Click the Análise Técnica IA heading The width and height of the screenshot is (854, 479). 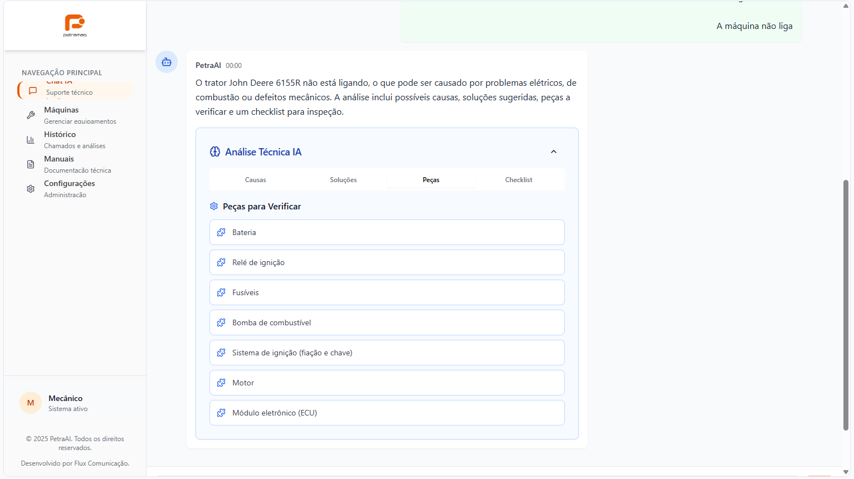tap(263, 152)
